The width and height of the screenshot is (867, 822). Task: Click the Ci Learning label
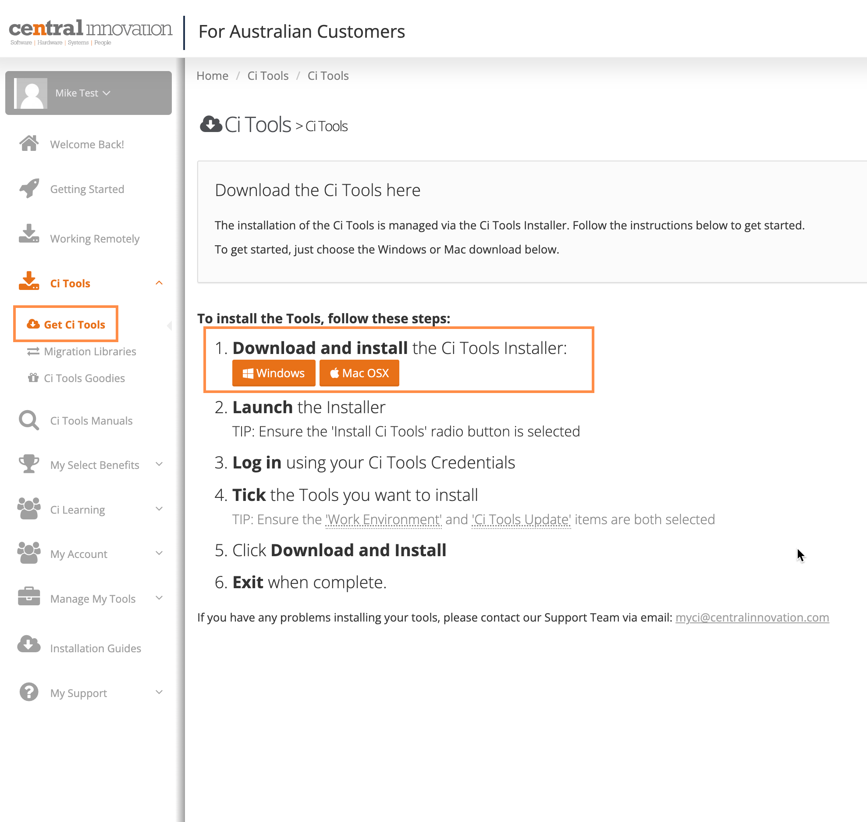tap(78, 510)
